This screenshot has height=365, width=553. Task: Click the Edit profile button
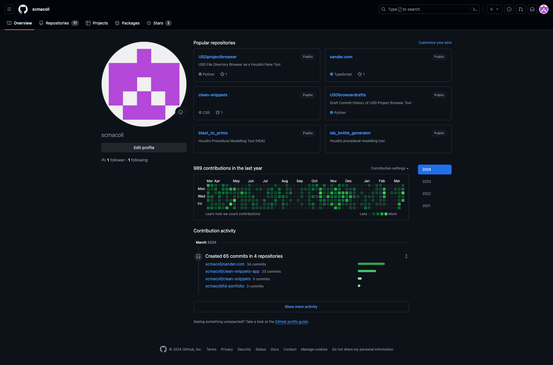point(144,147)
